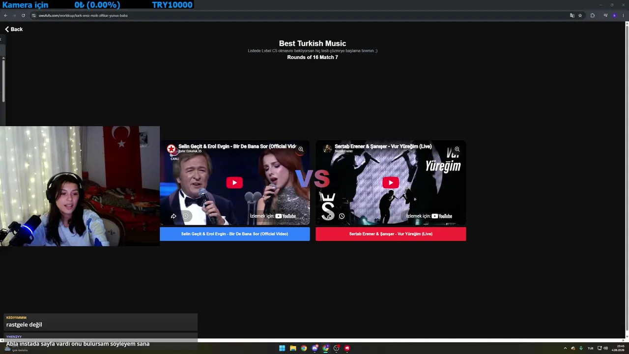Add Vur Yüreğim video to Watch Later
629x354 pixels.
pos(342,216)
